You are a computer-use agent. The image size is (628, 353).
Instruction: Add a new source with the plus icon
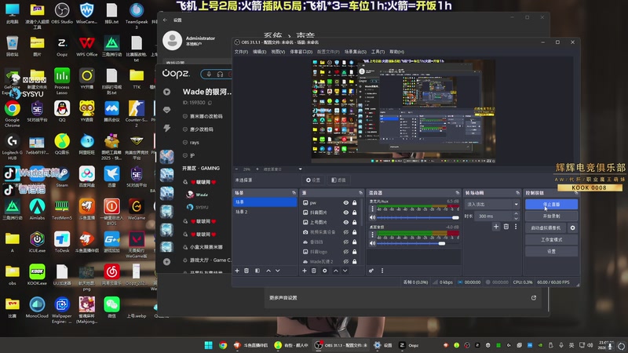305,271
